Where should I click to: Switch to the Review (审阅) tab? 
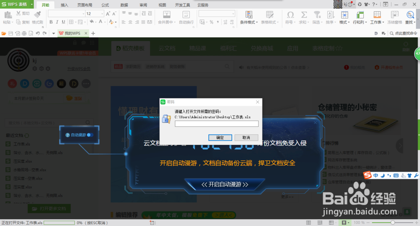point(143,5)
